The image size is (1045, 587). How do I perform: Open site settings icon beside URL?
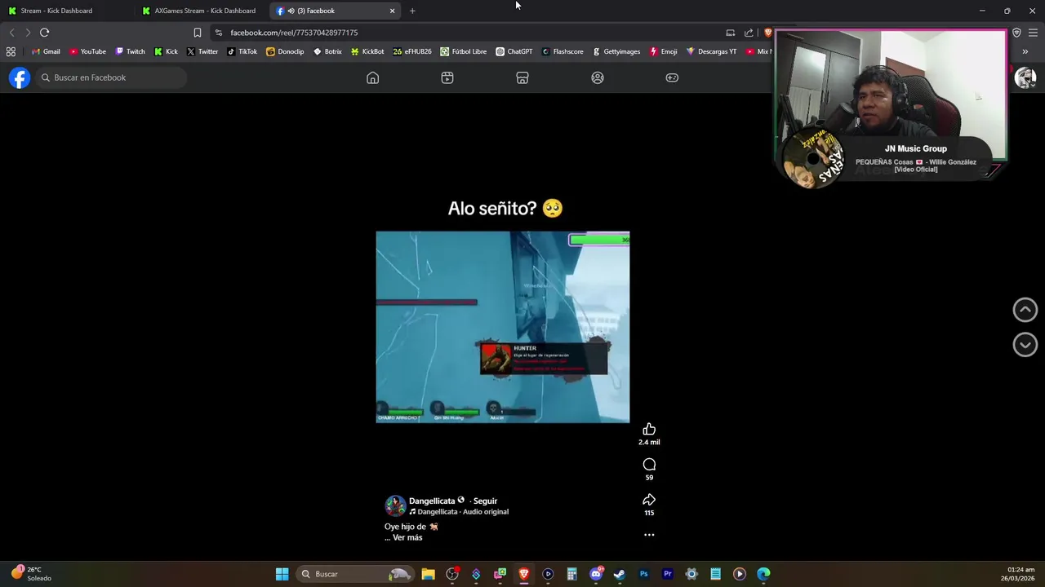[x=218, y=33]
